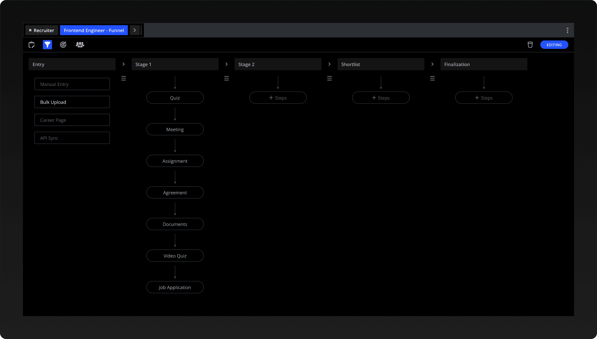Image resolution: width=597 pixels, height=339 pixels.
Task: Open the target goals icon
Action: [x=63, y=45]
